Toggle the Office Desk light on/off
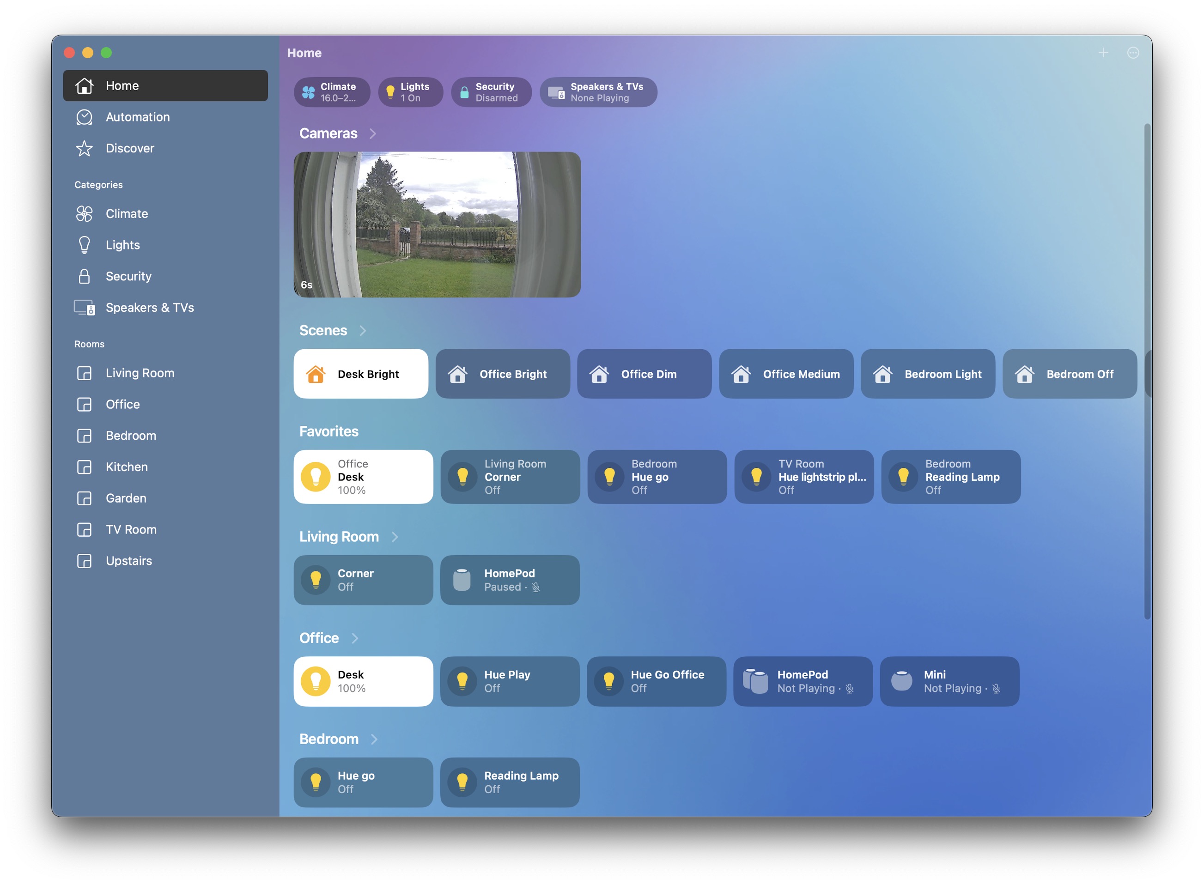 (x=315, y=680)
